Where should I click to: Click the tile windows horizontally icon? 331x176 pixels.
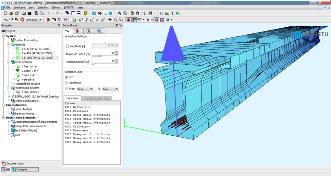pos(79,13)
